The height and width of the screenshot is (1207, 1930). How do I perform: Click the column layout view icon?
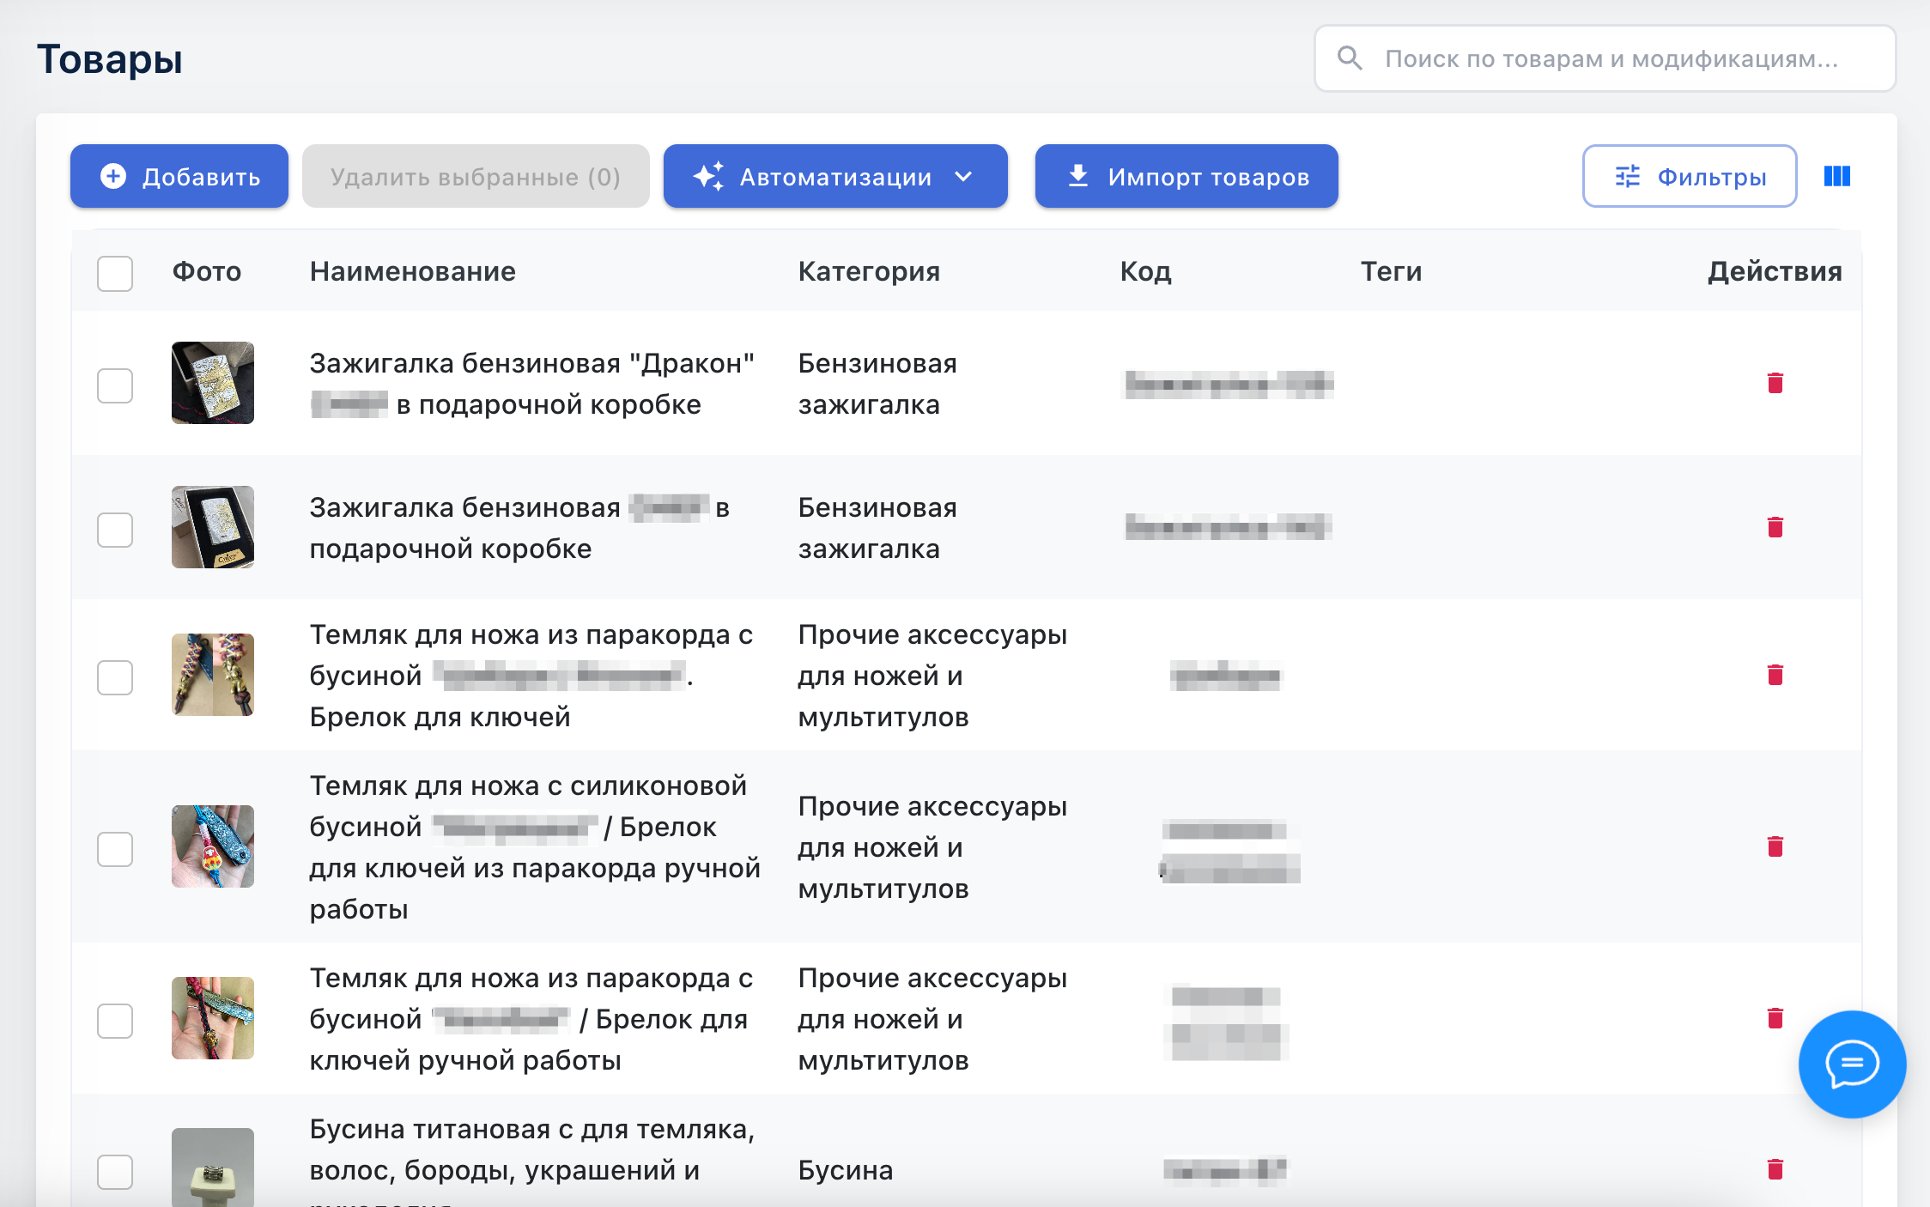(1836, 176)
